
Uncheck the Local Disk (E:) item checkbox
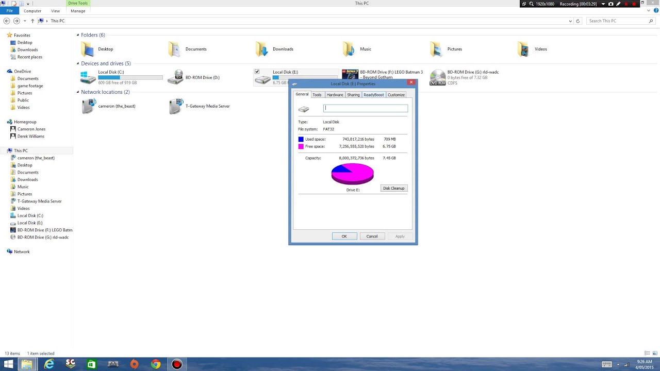257,72
